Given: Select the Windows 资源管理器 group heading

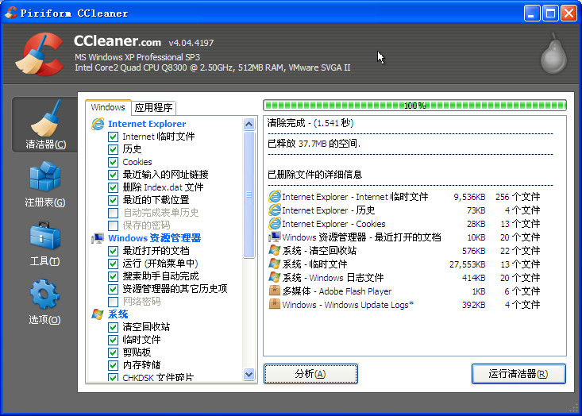Looking at the screenshot, I should 154,238.
